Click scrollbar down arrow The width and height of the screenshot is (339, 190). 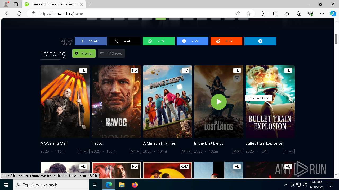pos(336,175)
